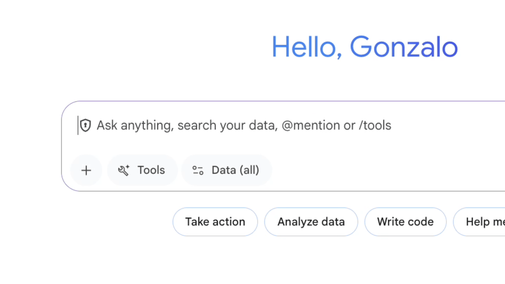This screenshot has height=284, width=505.
Task: Click the Hello, Gonzalo greeting heading
Action: click(365, 47)
